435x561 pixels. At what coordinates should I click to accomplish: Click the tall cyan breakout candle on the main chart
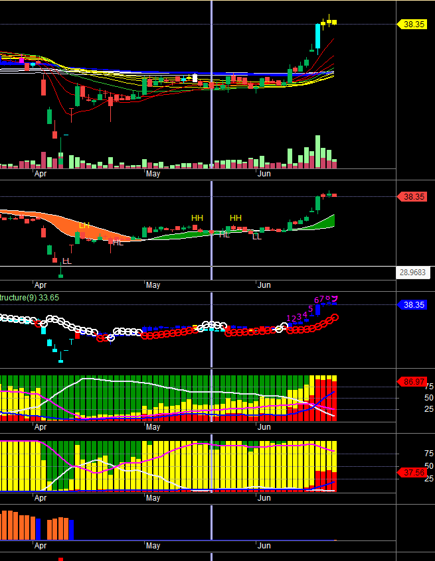317,36
